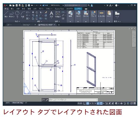Image resolution: width=140 pixels, height=117 pixels.
Task: Select the Arc (円弧) tool
Action: click(x=23, y=14)
